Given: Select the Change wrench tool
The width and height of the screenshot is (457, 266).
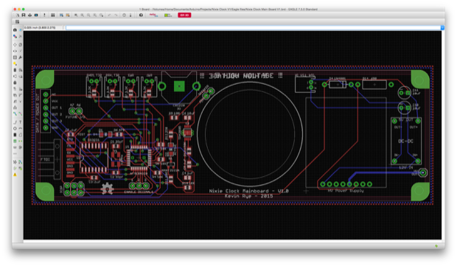Looking at the screenshot, I should tap(21, 57).
